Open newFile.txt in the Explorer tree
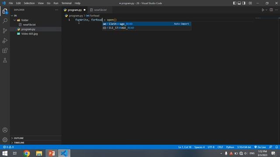Image resolution: width=280 pixels, height=157 pixels. click(36, 24)
